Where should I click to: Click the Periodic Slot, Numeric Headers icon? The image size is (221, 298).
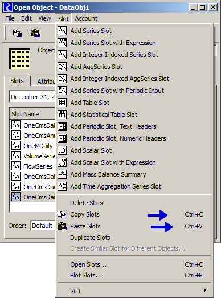click(x=62, y=138)
